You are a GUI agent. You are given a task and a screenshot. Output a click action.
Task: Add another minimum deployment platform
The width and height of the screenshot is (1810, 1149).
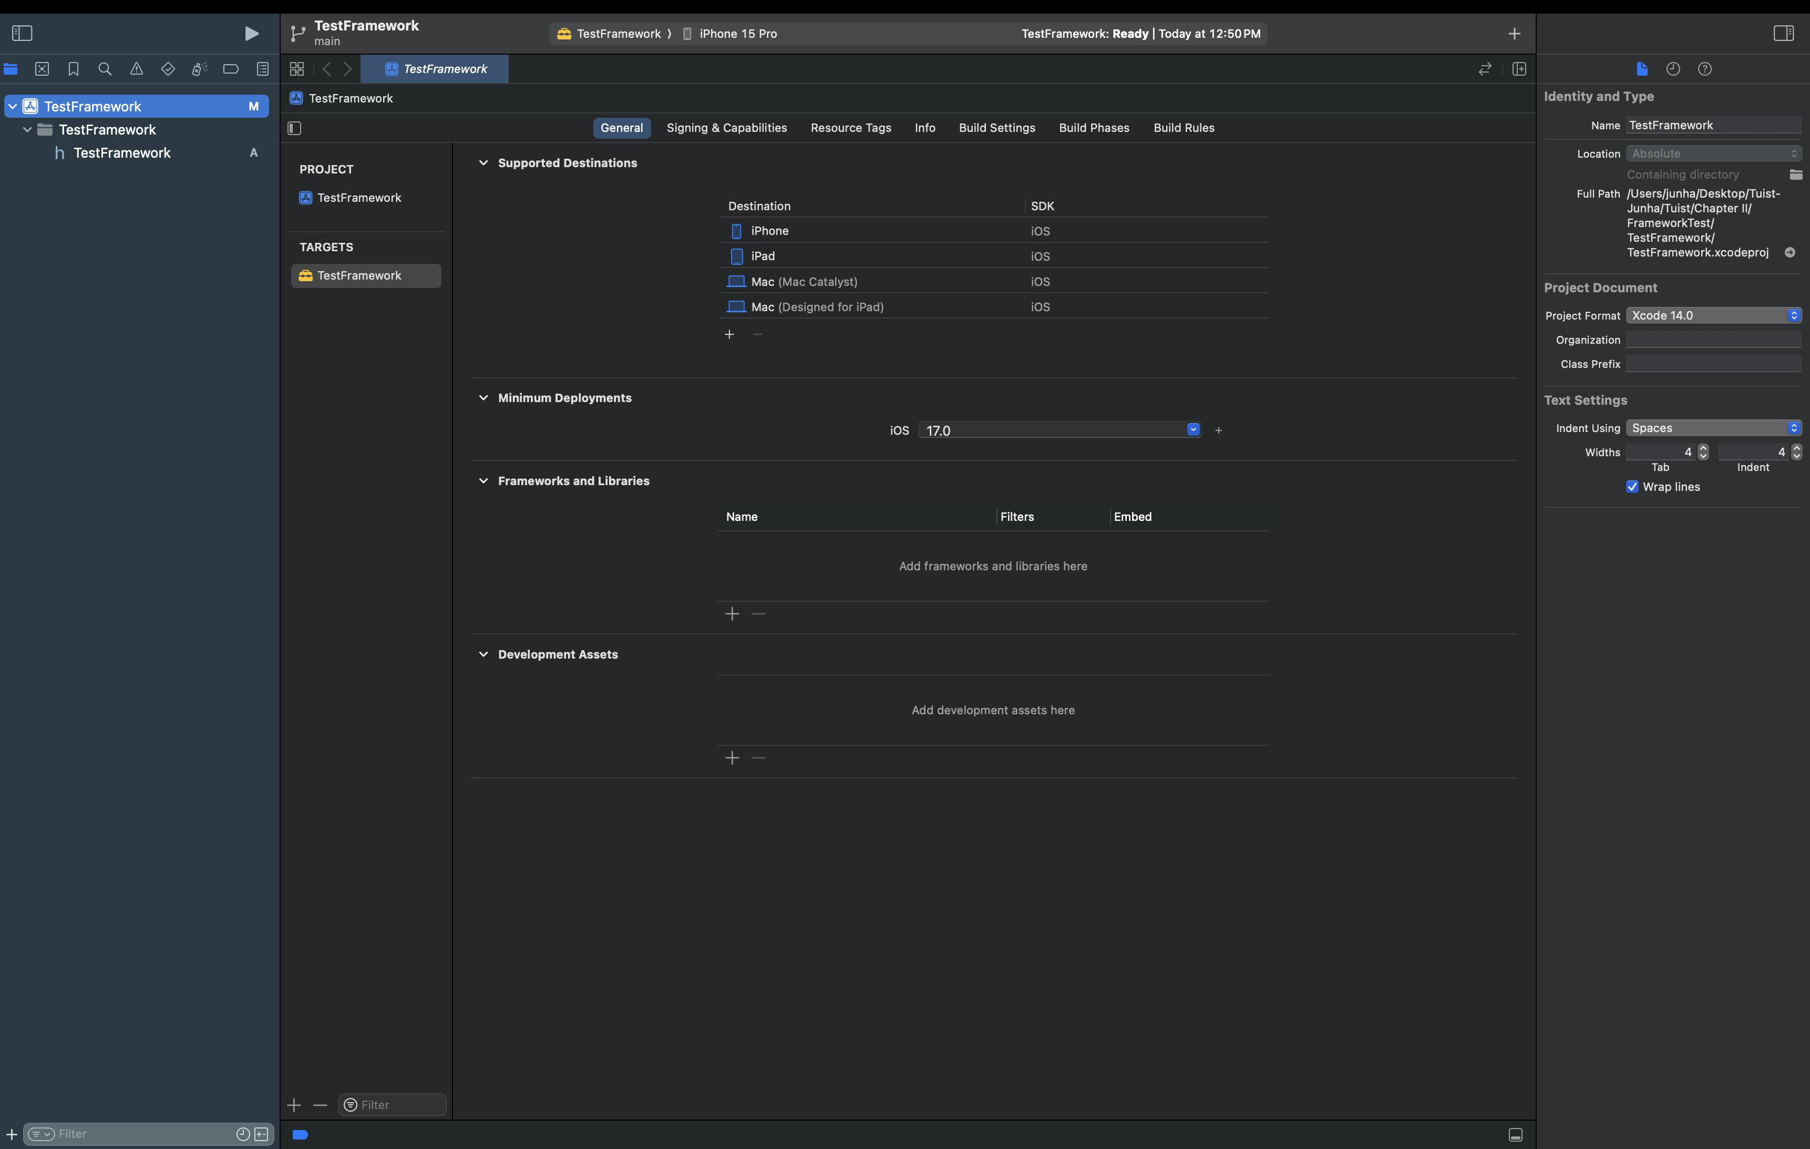[1218, 430]
